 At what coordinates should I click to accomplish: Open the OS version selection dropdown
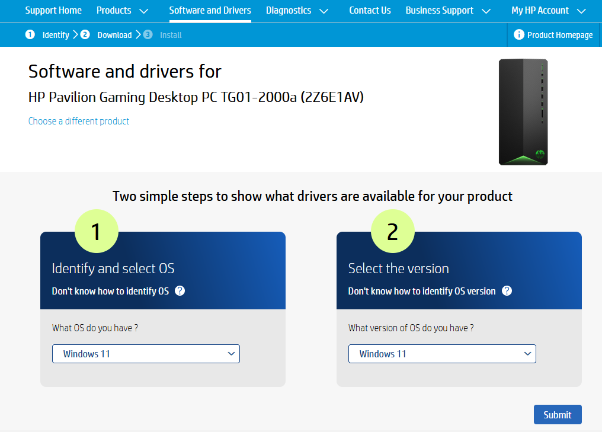(442, 354)
